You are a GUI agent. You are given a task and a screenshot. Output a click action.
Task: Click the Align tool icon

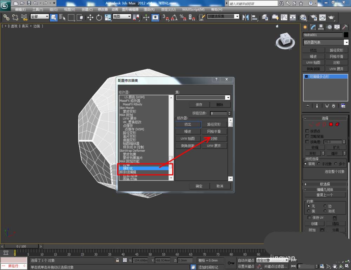(254, 17)
